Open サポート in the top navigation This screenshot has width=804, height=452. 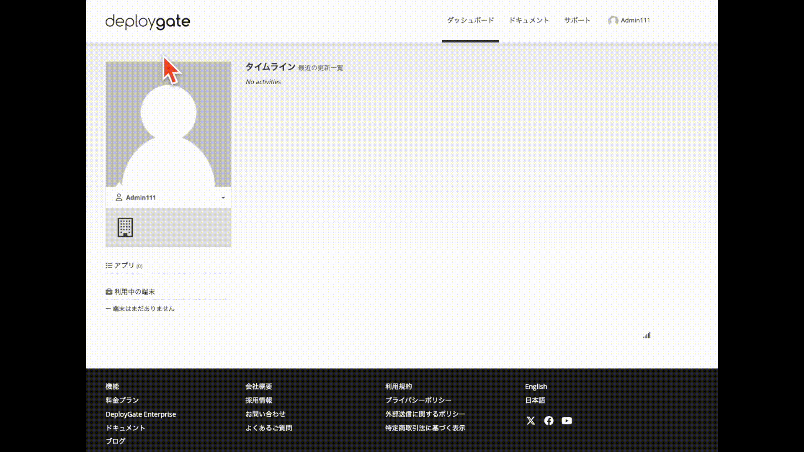(x=577, y=21)
